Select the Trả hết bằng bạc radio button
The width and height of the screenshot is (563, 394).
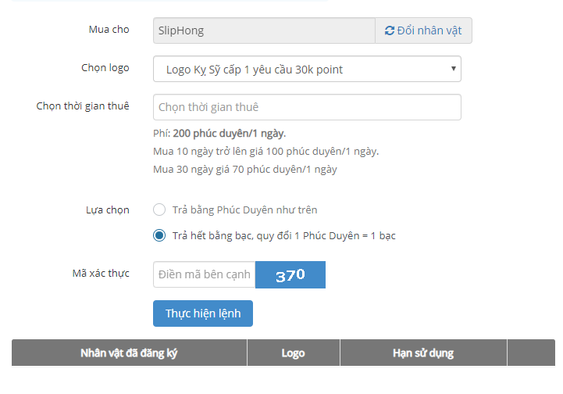pyautogui.click(x=159, y=235)
